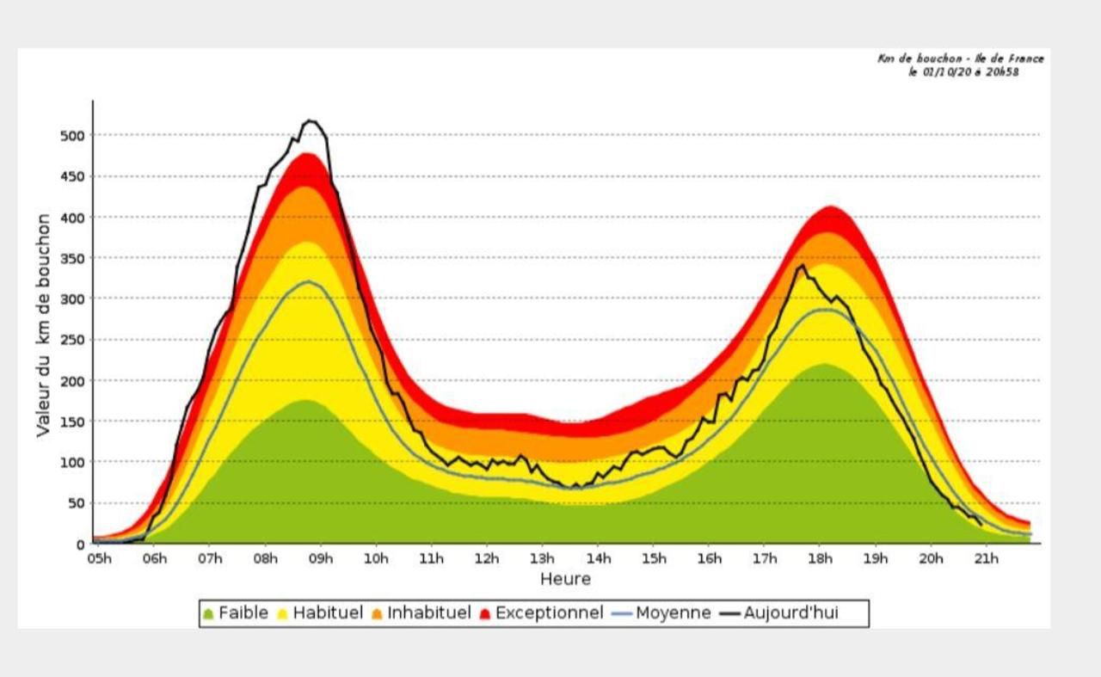Click the morning peak of Aujourd'hui curve
Screen dimensions: 1101x677
pos(310,120)
